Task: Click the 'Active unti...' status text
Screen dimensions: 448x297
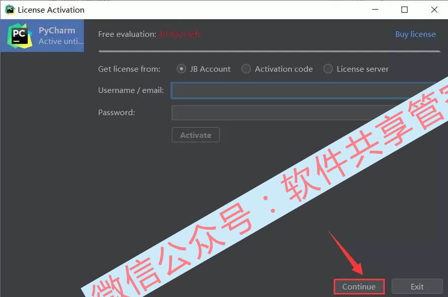Action: 61,41
